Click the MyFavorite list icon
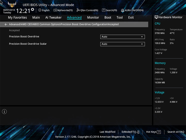The image size is (186, 140). (x=55, y=10)
